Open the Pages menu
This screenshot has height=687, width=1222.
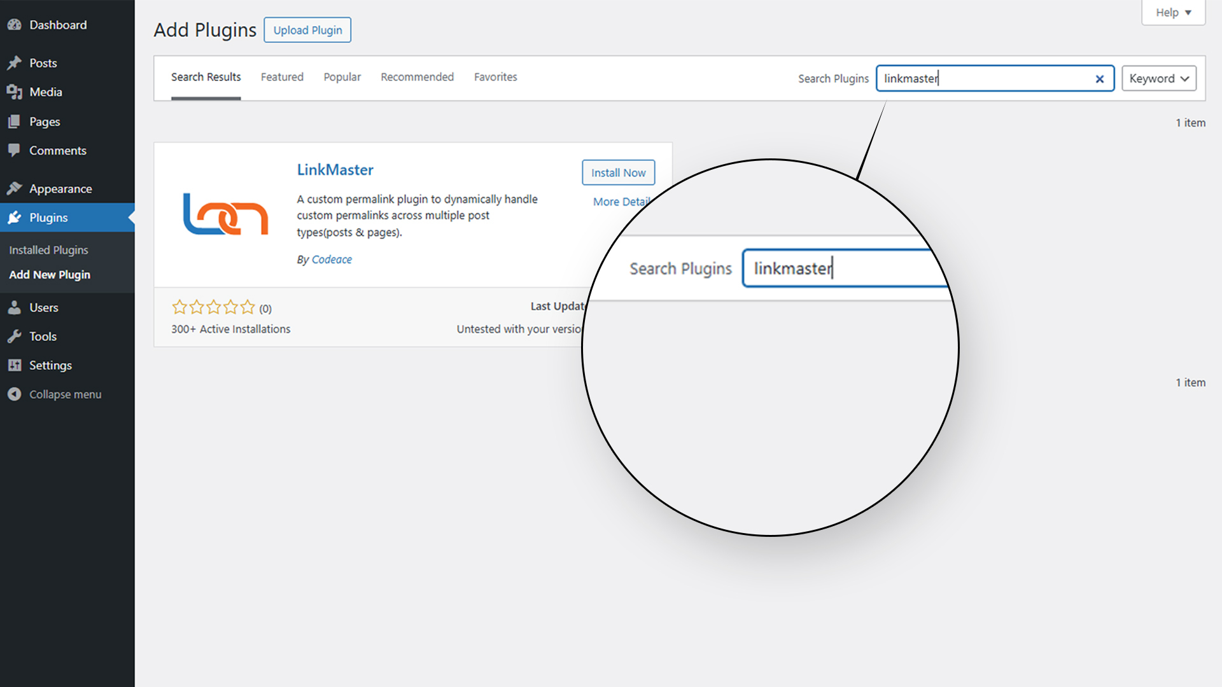tap(67, 121)
